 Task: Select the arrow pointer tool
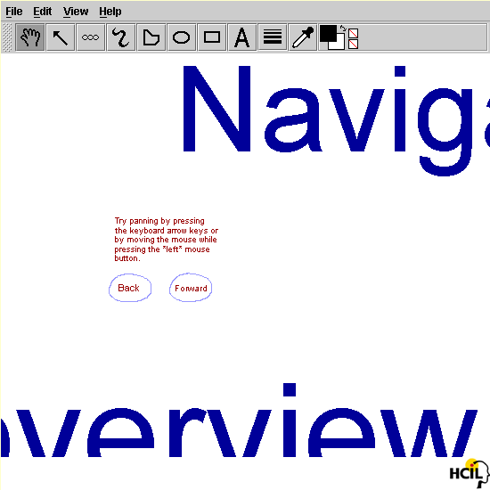61,37
